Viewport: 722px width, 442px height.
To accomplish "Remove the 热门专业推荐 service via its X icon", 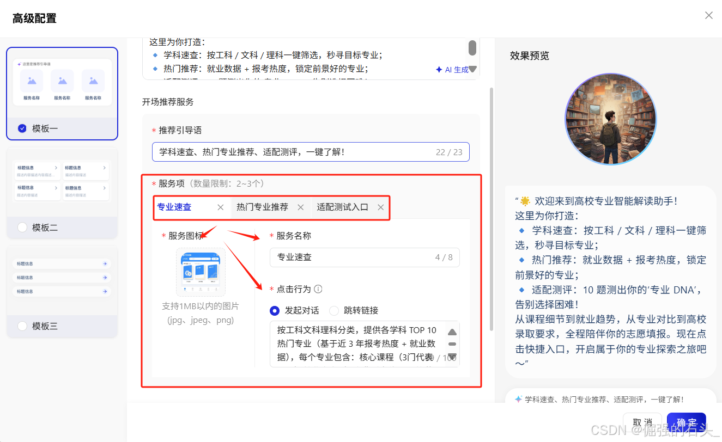I will [x=301, y=207].
